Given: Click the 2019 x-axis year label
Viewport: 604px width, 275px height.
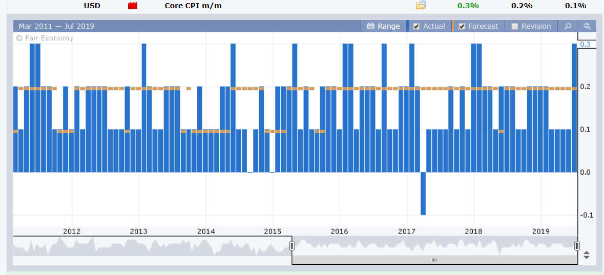Looking at the screenshot, I should (540, 231).
